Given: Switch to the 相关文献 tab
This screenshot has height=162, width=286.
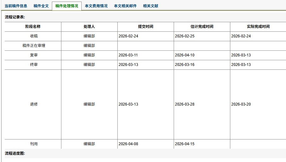Looking at the screenshot, I should click(151, 6).
